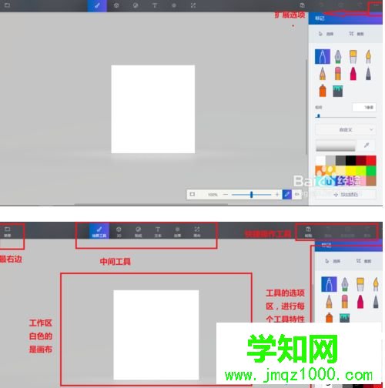
Task: Adjust the zoom slider handle
Action: [252, 195]
